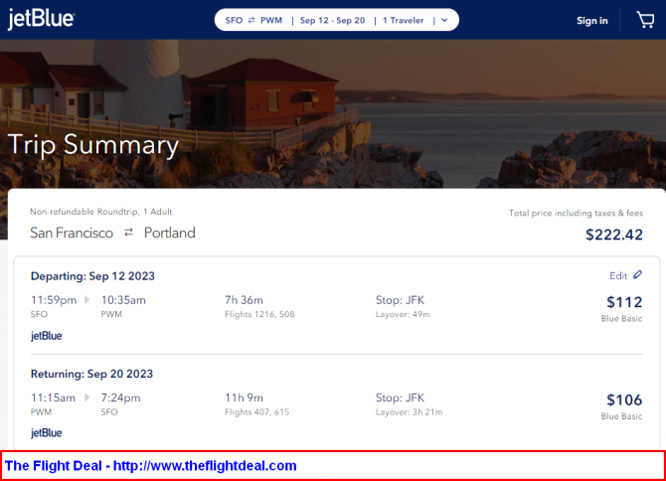
Task: Click the 11:15am return departure time
Action: (x=53, y=398)
